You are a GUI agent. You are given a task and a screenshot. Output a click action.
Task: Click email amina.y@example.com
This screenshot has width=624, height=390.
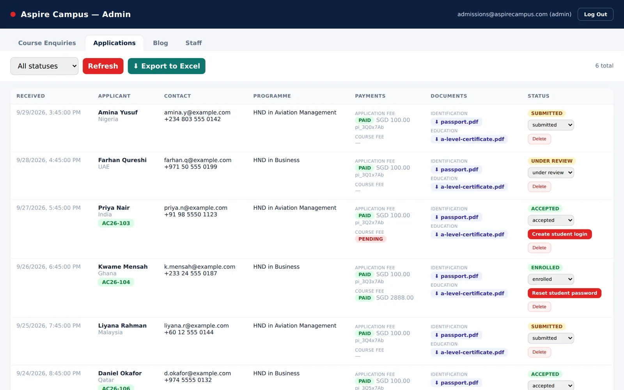click(197, 112)
